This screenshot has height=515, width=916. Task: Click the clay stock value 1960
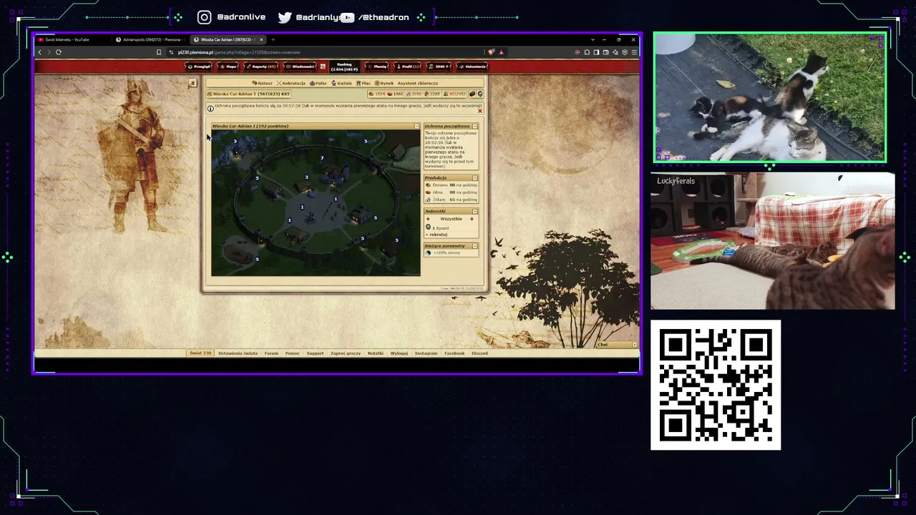pyautogui.click(x=399, y=94)
